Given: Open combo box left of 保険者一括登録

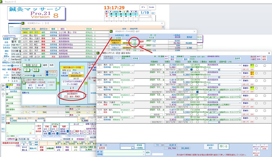Looking at the screenshot, I should click(x=133, y=148).
